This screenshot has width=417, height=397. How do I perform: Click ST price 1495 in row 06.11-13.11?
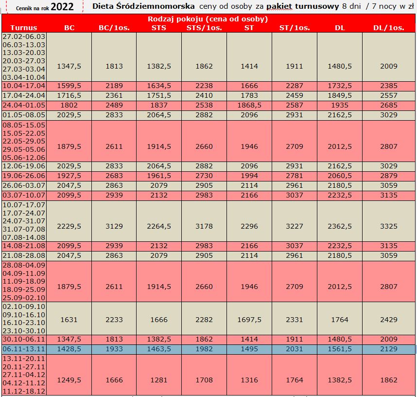click(249, 349)
